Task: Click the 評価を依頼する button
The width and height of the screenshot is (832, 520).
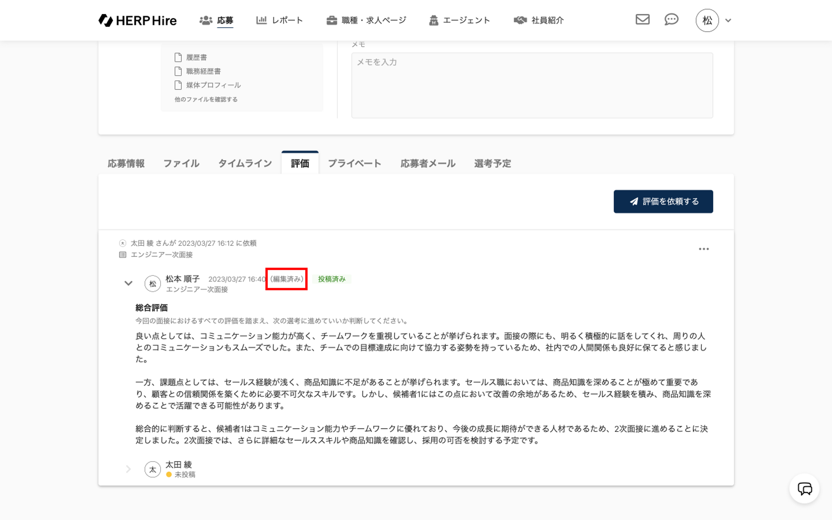Action: (x=663, y=202)
